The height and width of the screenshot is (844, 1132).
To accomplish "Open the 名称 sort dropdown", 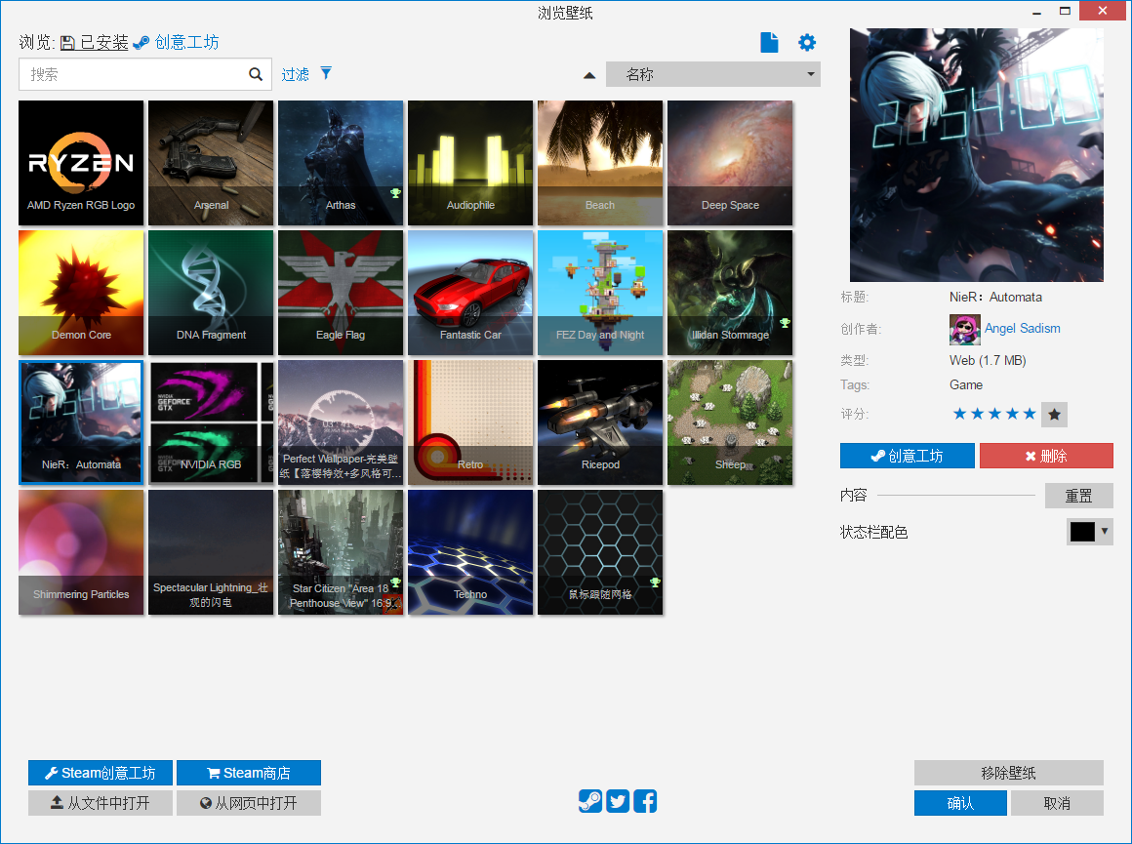I will tap(713, 74).
